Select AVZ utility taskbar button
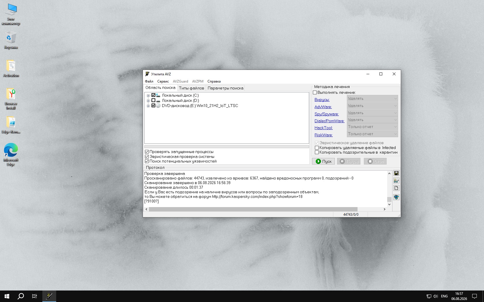484x302 pixels. [x=49, y=296]
